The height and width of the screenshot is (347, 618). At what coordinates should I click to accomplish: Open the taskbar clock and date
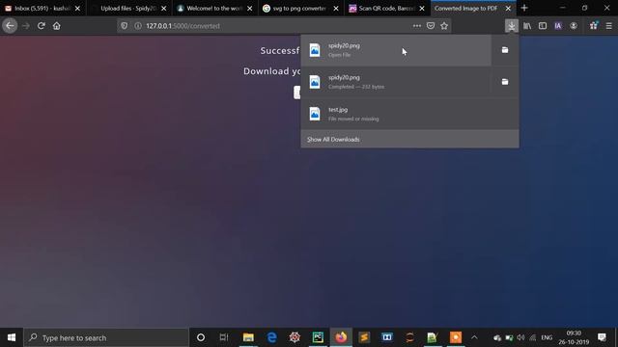click(x=574, y=337)
